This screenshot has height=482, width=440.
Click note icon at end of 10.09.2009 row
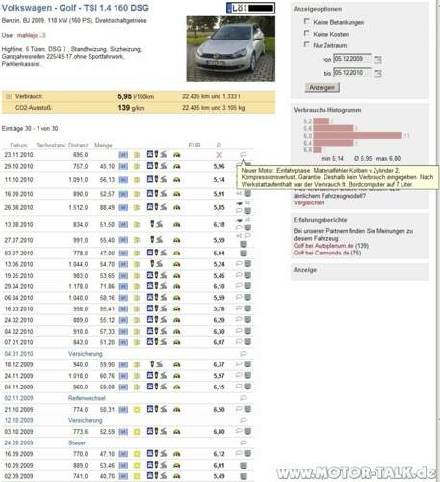pyautogui.click(x=244, y=465)
